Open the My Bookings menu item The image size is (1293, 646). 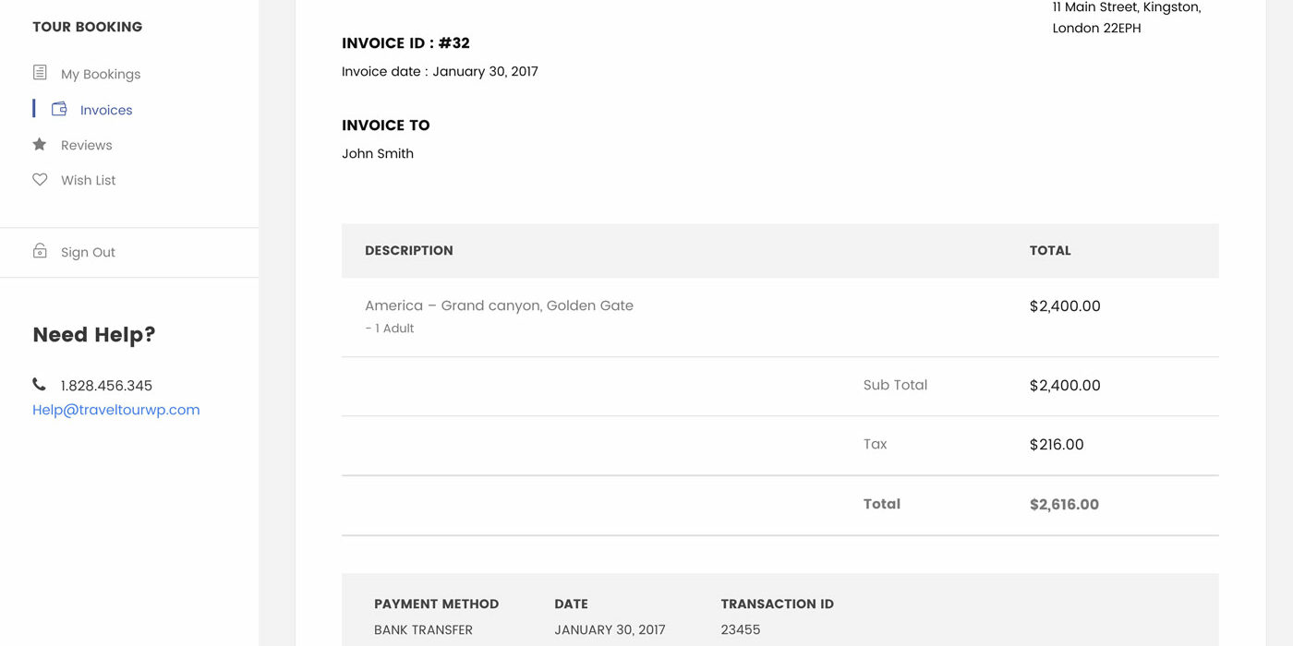[x=101, y=74]
